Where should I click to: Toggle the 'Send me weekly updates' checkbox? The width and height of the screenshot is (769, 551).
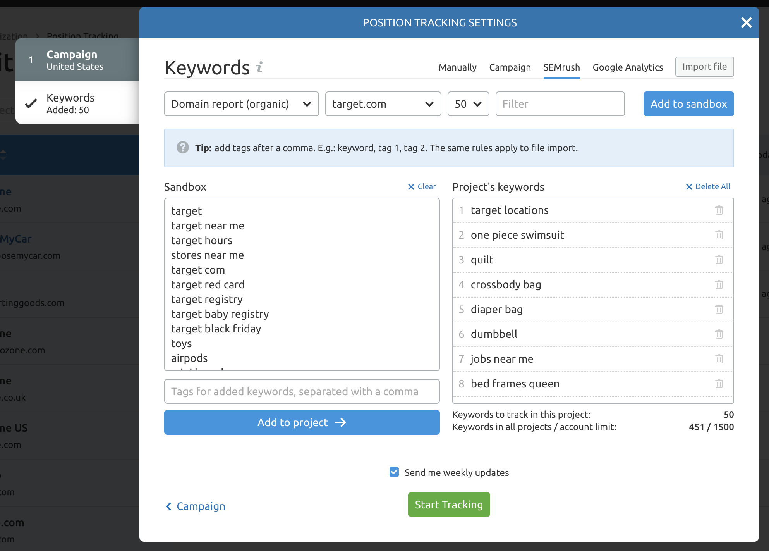393,472
